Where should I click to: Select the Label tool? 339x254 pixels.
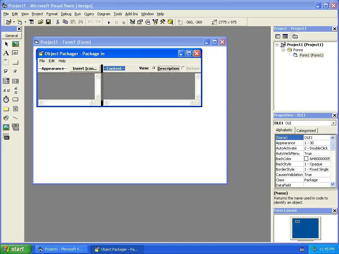[6, 53]
